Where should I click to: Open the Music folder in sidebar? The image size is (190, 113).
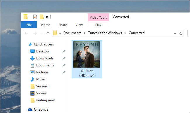pos(41,79)
